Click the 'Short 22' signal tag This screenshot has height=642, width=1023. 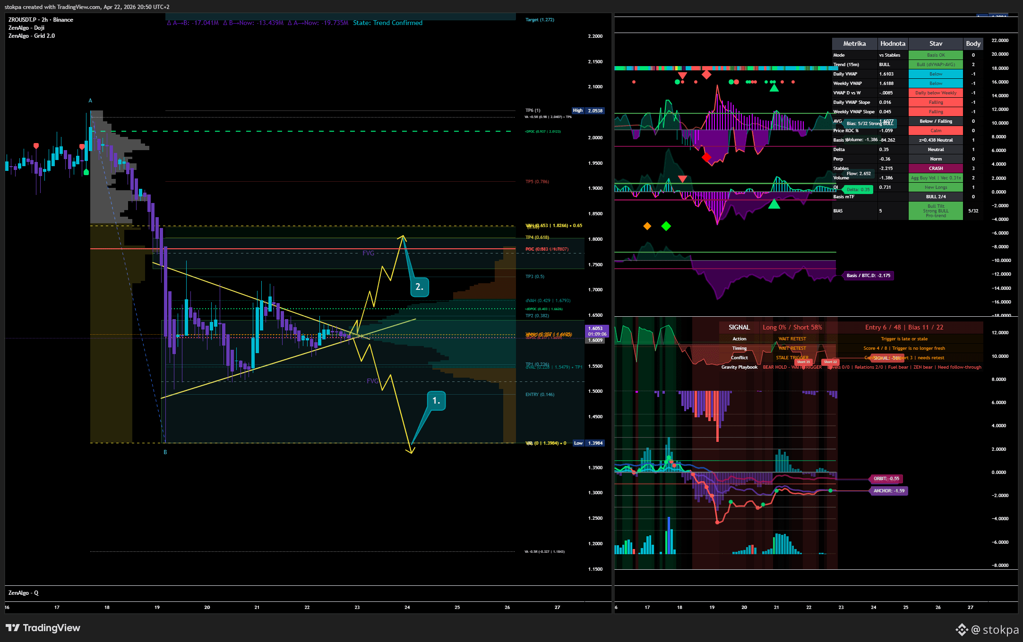coord(830,362)
